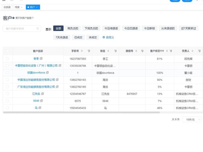Sort by 负责人 column arrows
The height and width of the screenshot is (152, 203).
tap(193, 51)
